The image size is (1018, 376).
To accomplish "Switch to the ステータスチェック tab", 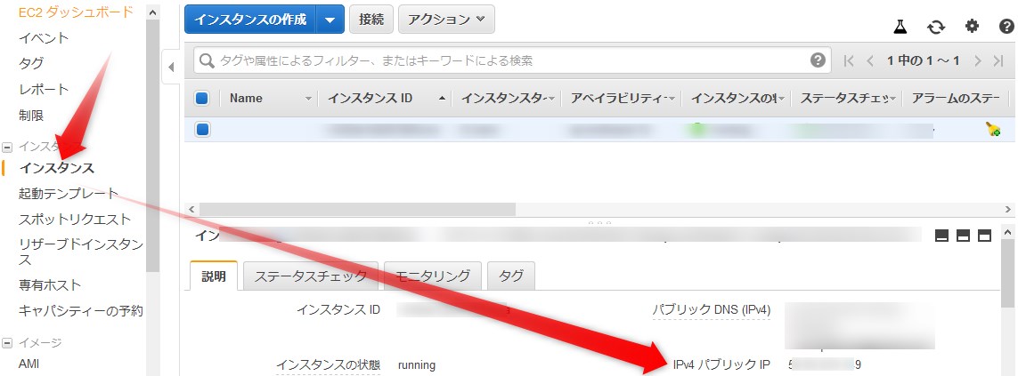I will [310, 276].
